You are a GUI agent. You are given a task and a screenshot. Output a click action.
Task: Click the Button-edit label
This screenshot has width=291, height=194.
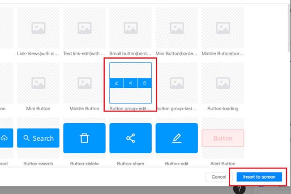[x=177, y=164]
